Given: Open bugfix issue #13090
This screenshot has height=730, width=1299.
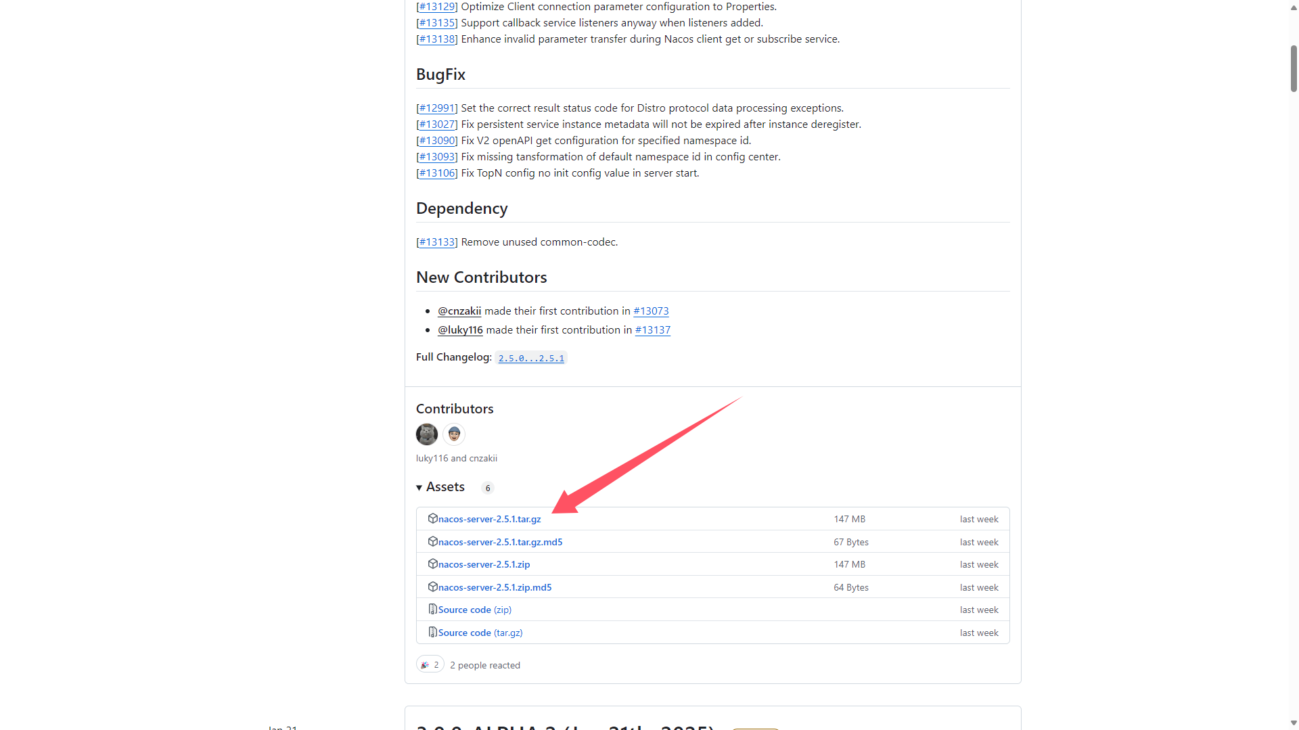Looking at the screenshot, I should 437,141.
